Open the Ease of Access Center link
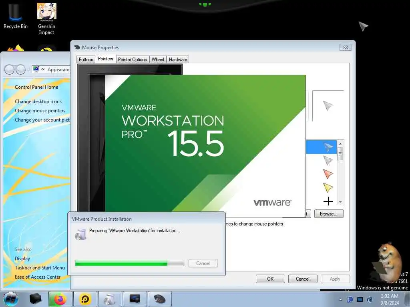This screenshot has height=307, width=410. coord(38,277)
